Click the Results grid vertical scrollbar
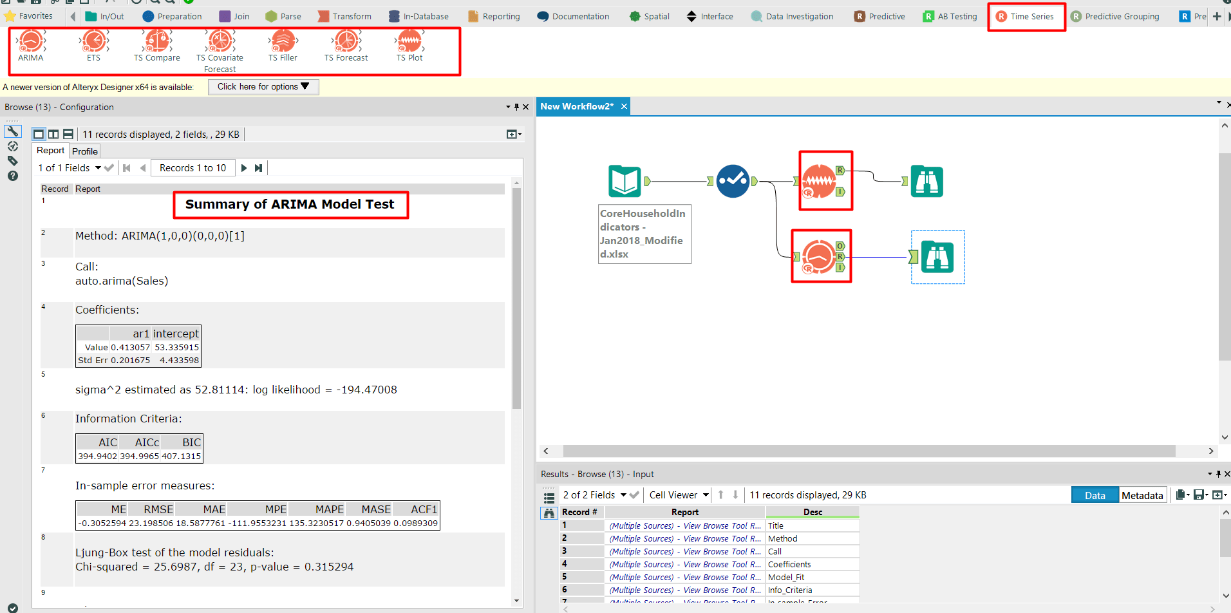This screenshot has width=1231, height=613. (1225, 538)
